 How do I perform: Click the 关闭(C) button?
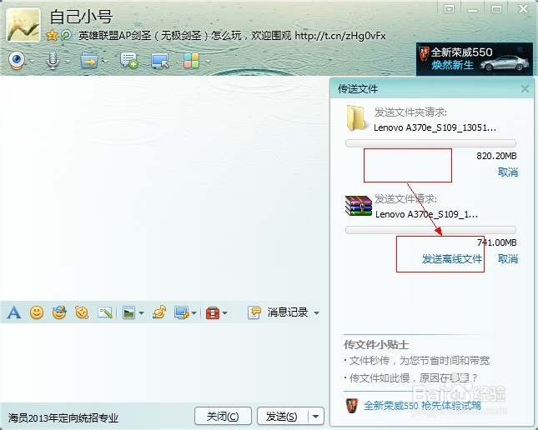click(x=223, y=417)
